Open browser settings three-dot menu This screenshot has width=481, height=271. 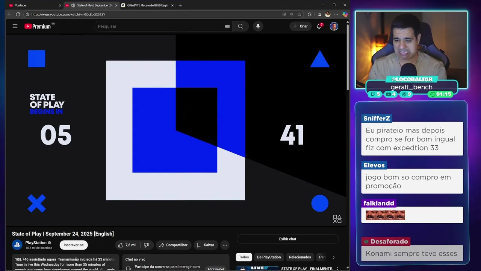pyautogui.click(x=337, y=14)
